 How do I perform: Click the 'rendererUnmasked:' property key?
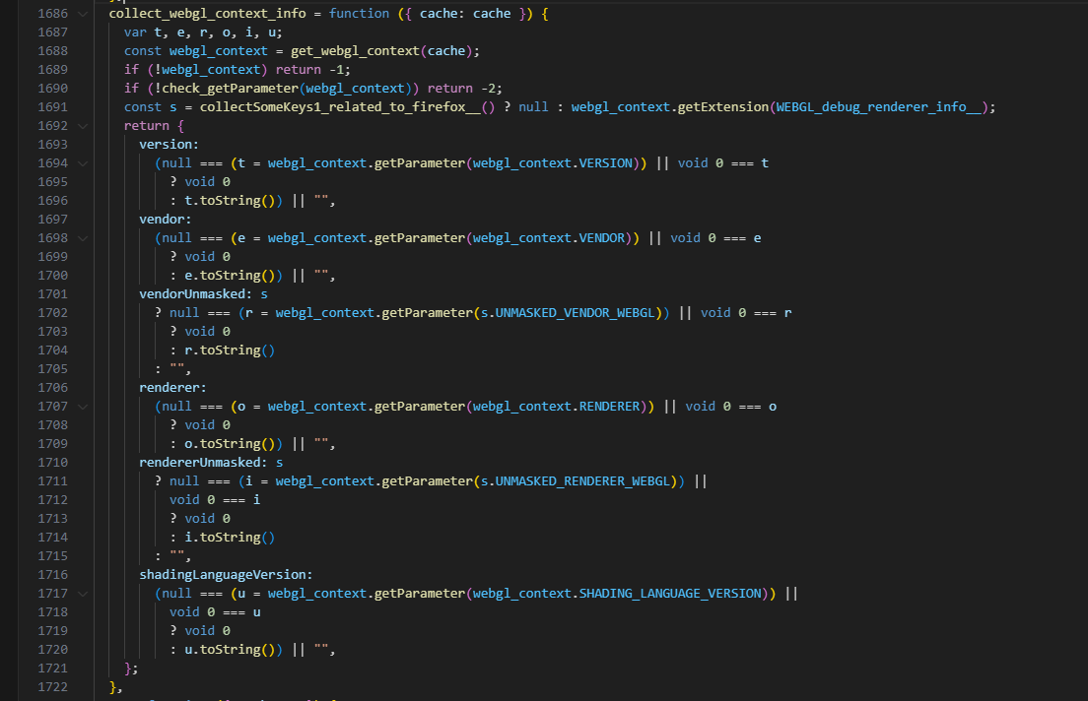click(203, 463)
